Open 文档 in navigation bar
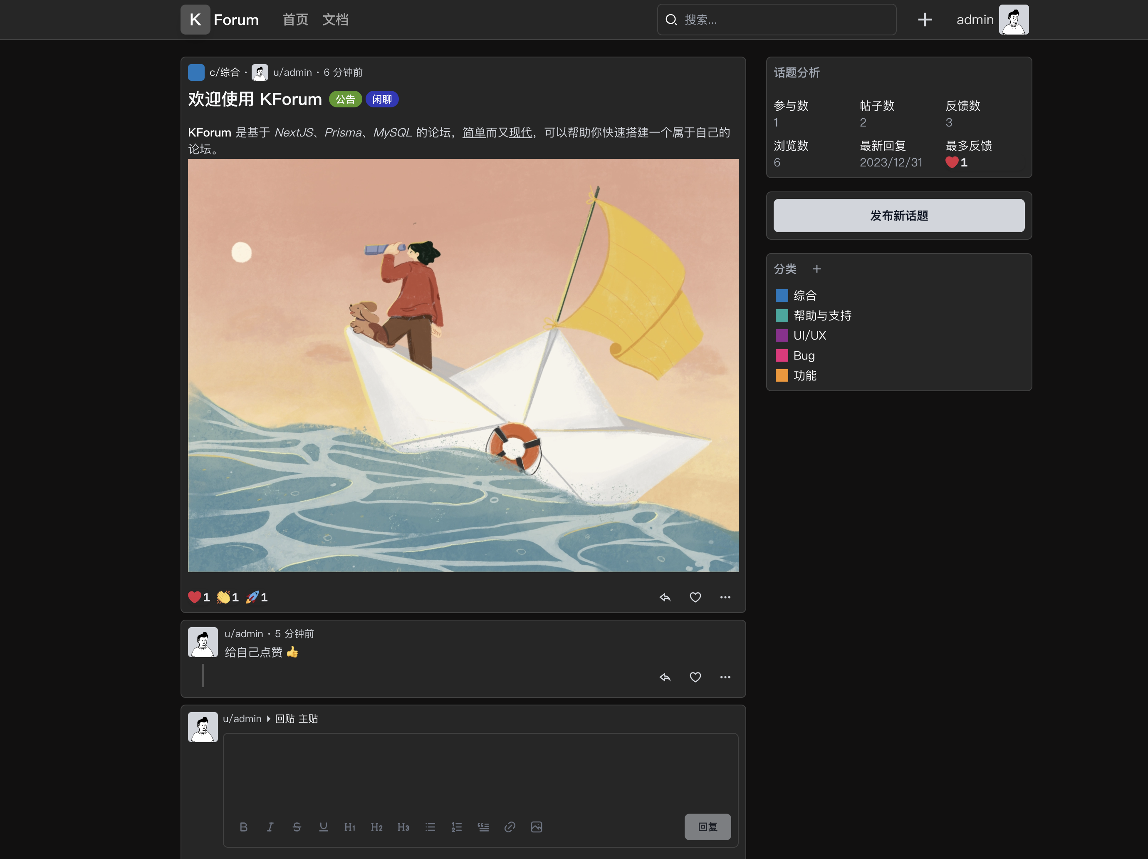The image size is (1148, 859). tap(335, 20)
